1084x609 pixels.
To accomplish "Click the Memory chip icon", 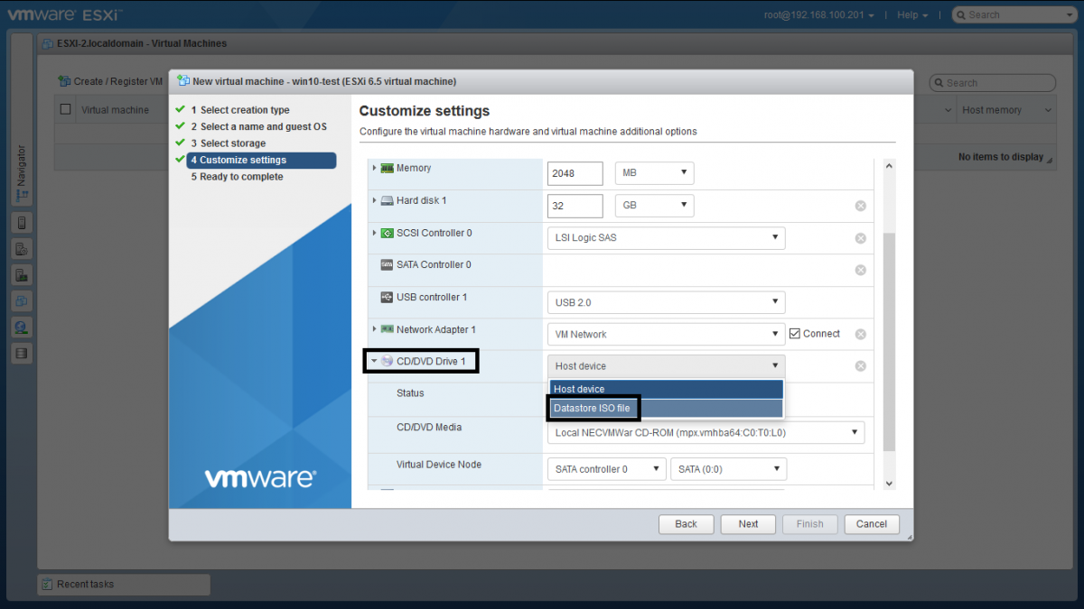I will (387, 168).
